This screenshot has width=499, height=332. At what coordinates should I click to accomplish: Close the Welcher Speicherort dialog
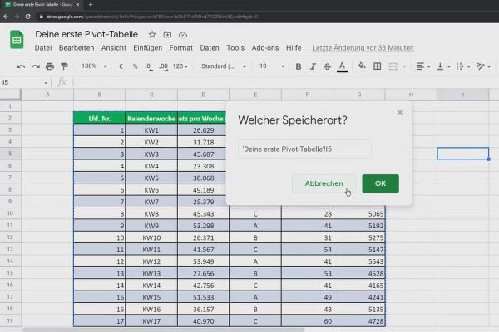click(400, 113)
